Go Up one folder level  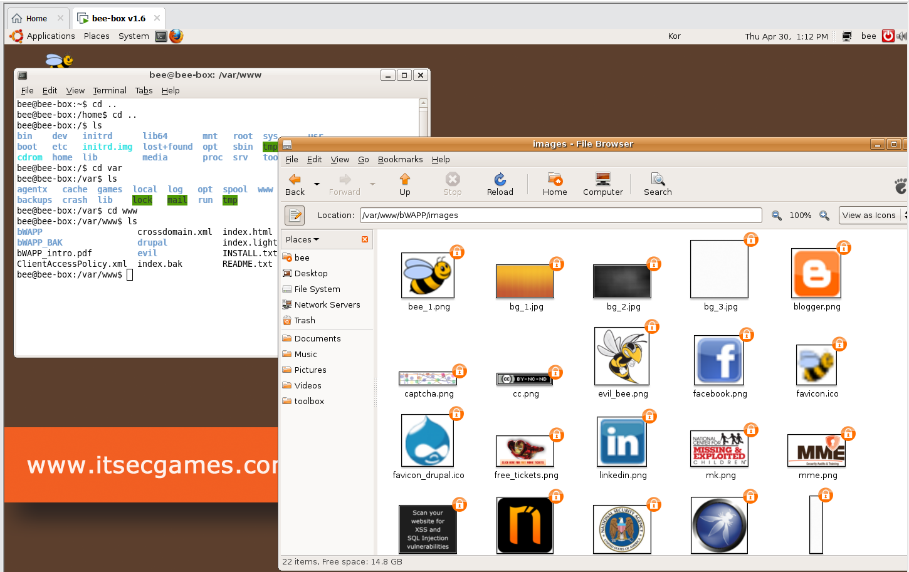pos(405,185)
